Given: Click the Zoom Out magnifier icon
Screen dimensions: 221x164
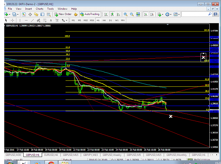Looking at the screenshot, I should click(x=132, y=14).
